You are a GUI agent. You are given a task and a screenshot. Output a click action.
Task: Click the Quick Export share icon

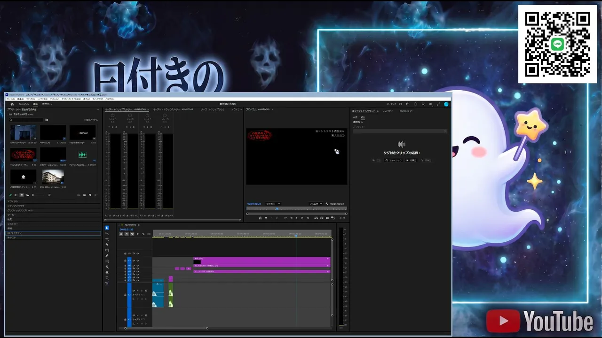(x=408, y=104)
